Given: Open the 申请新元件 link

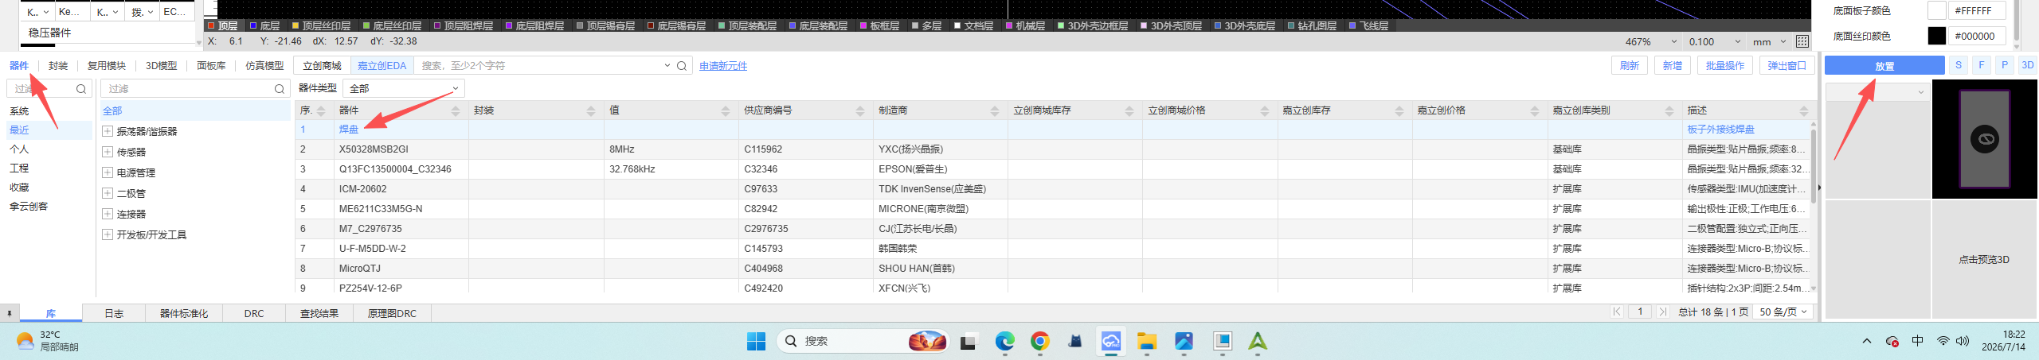Looking at the screenshot, I should tap(723, 66).
